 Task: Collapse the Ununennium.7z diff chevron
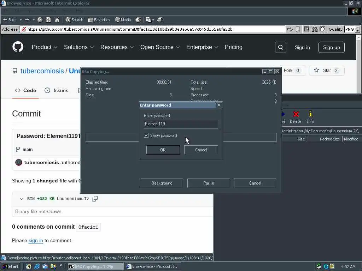(22, 199)
